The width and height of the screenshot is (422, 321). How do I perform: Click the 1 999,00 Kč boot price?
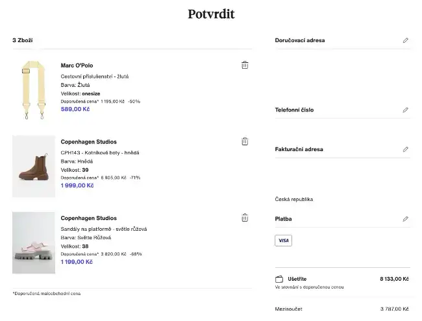(x=77, y=185)
